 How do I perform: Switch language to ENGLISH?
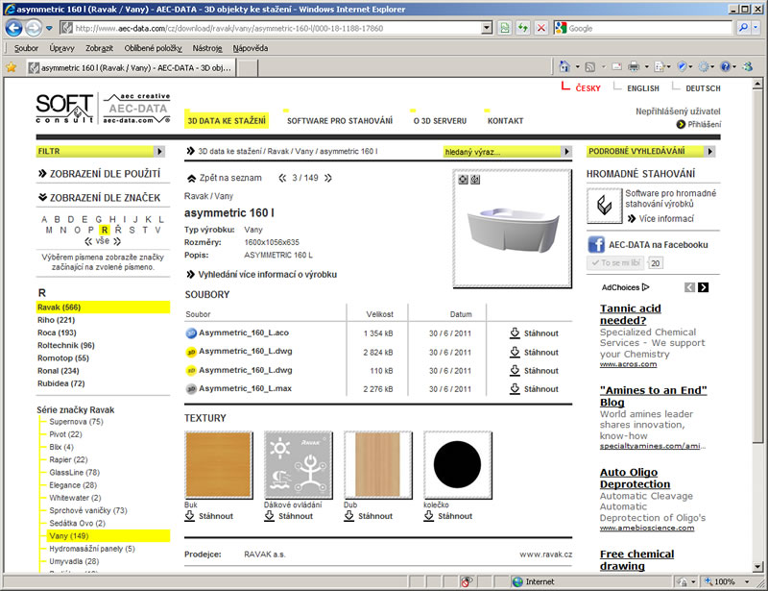pyautogui.click(x=642, y=88)
